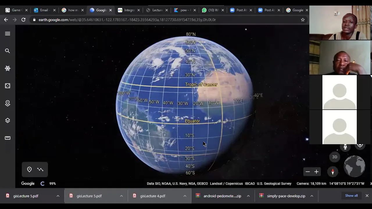Screen dimensions: 372x209
Task: Click the fly to my location icon
Action: 360,145
